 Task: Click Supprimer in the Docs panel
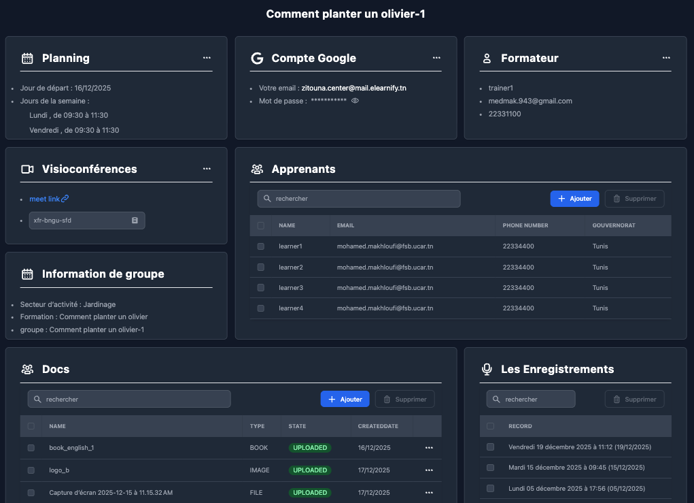pos(404,400)
